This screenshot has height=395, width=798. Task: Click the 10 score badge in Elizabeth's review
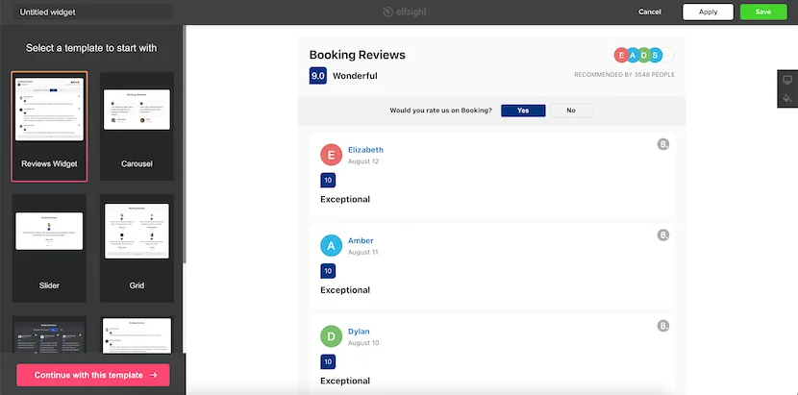[x=328, y=180]
